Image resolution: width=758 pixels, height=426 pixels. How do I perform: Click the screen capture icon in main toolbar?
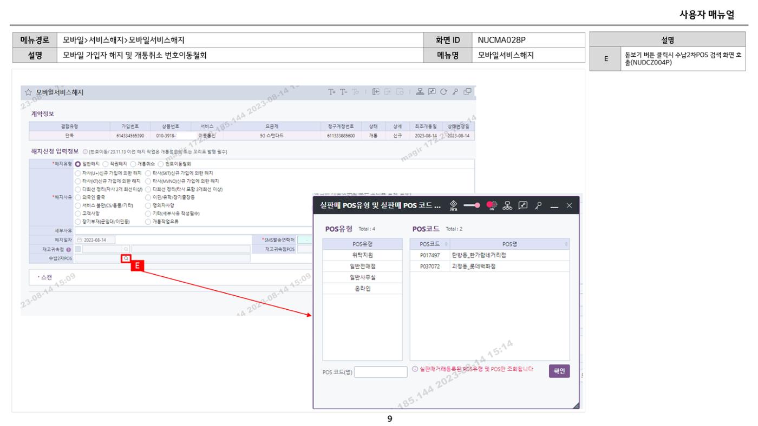[432, 92]
